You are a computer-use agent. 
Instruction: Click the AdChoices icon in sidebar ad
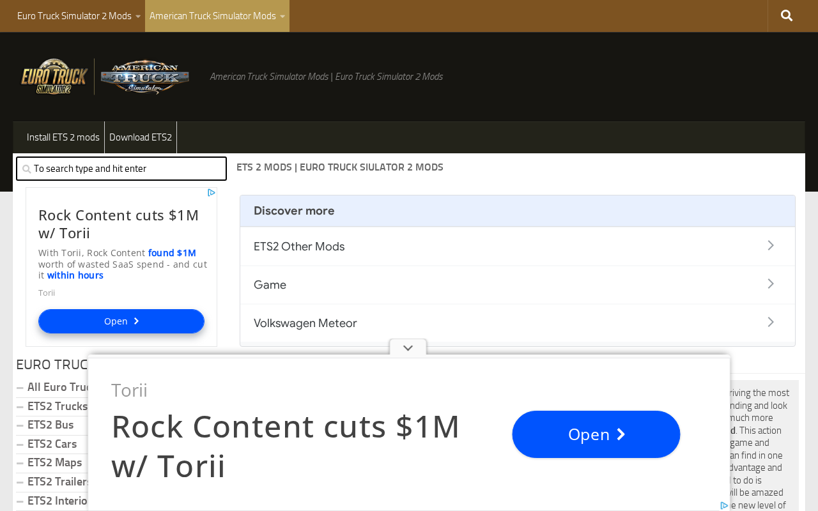212,192
